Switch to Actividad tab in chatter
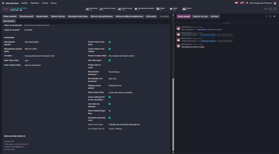 pyautogui.click(x=215, y=16)
